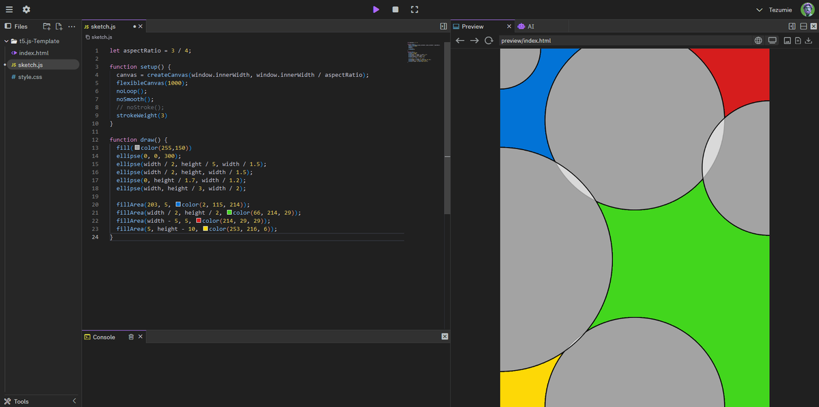819x407 pixels.
Task: Click the gray color swatch on line 13
Action: 137,147
